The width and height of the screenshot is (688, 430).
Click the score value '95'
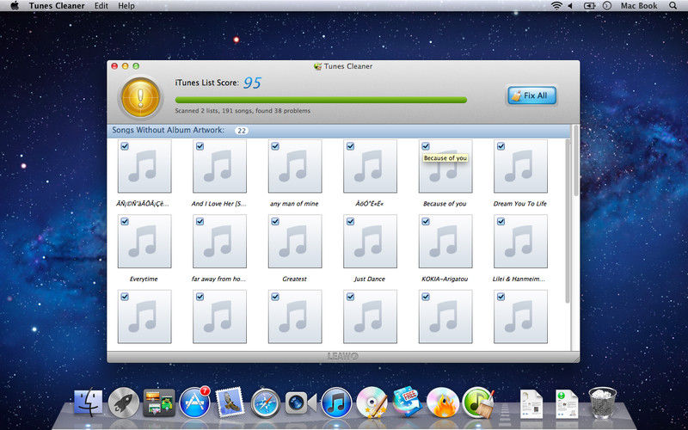click(x=252, y=82)
